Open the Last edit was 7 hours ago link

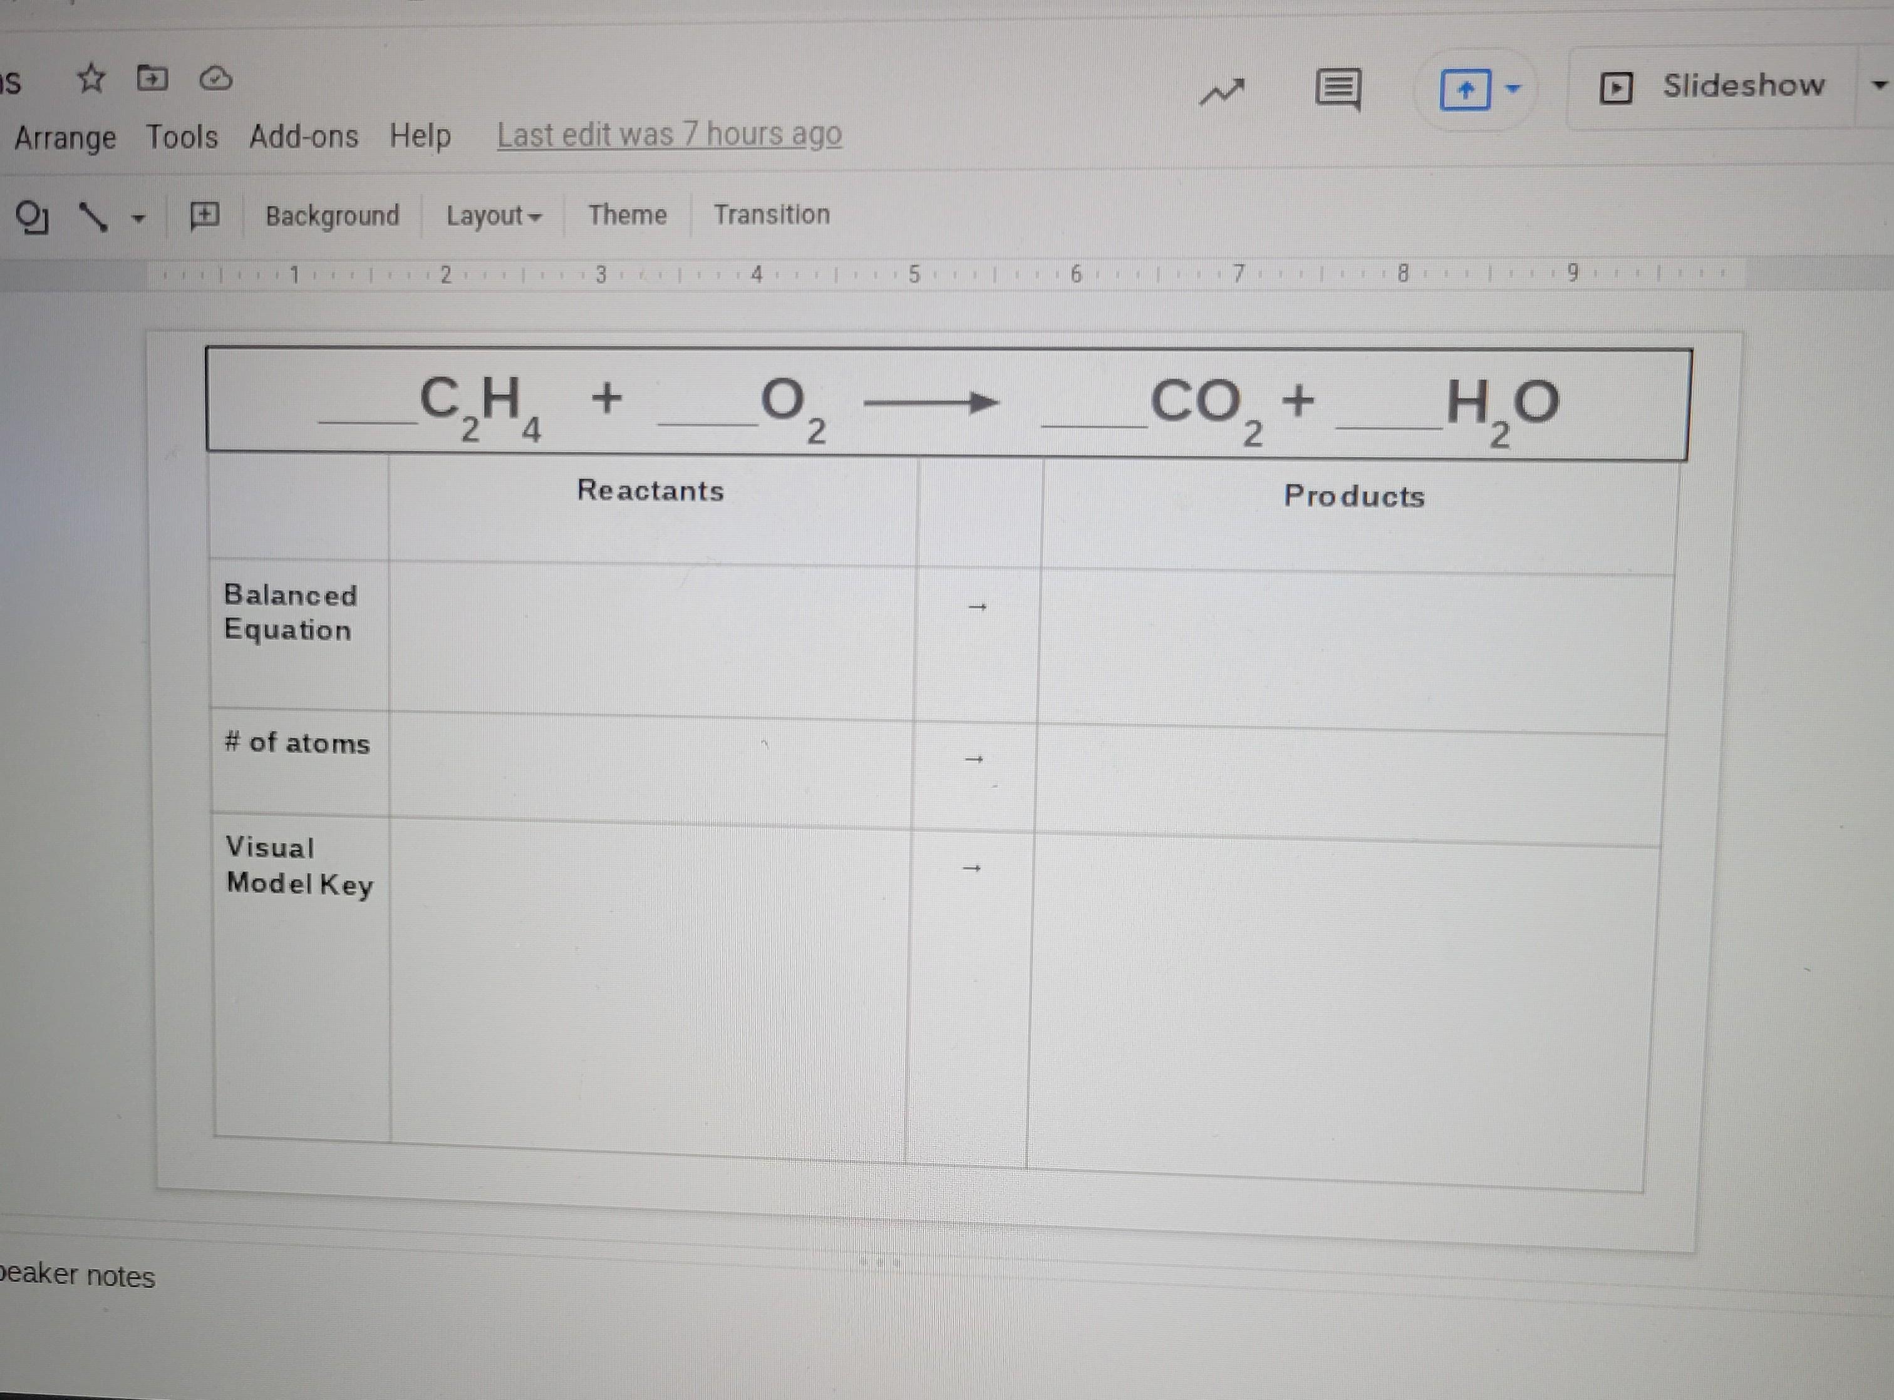click(x=670, y=135)
